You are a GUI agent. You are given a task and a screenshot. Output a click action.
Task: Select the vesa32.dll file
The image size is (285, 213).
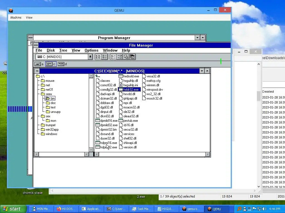[151, 76]
